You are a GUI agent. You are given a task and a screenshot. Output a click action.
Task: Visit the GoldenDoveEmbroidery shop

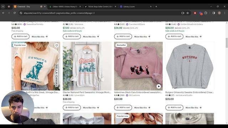point(192,24)
